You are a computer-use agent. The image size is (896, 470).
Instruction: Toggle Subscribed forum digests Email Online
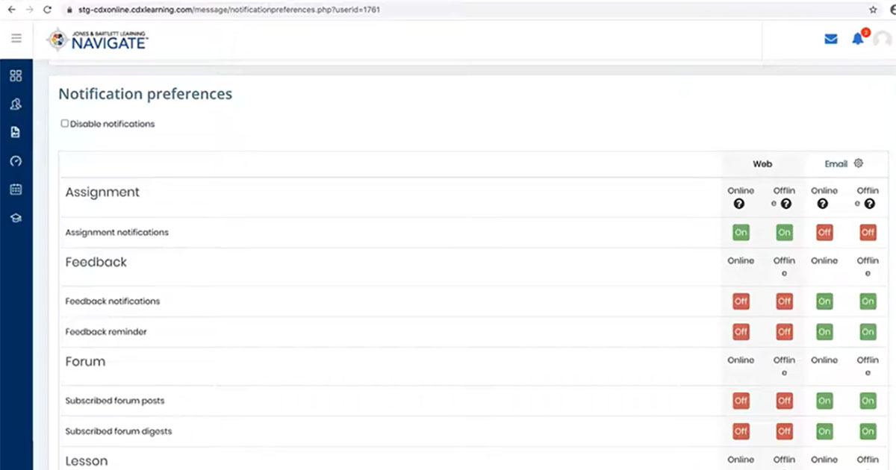[x=824, y=431]
